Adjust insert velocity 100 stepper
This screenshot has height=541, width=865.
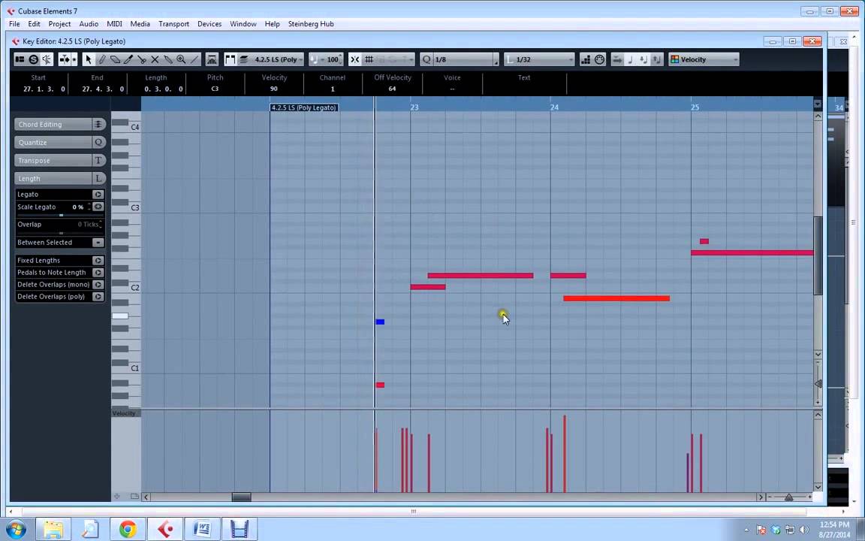(340, 59)
